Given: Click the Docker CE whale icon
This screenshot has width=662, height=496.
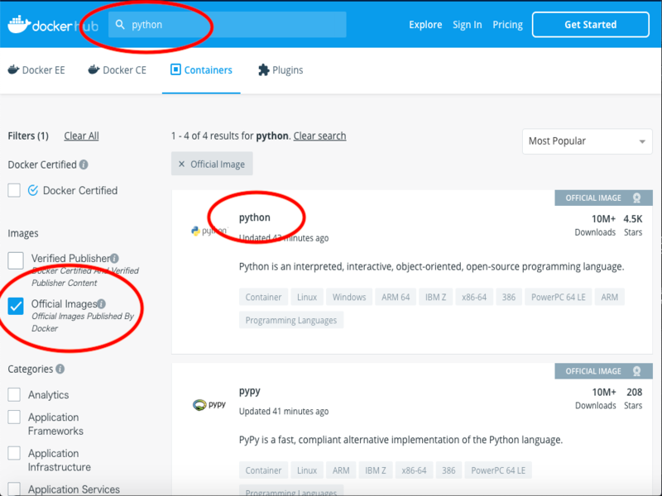Looking at the screenshot, I should 94,69.
